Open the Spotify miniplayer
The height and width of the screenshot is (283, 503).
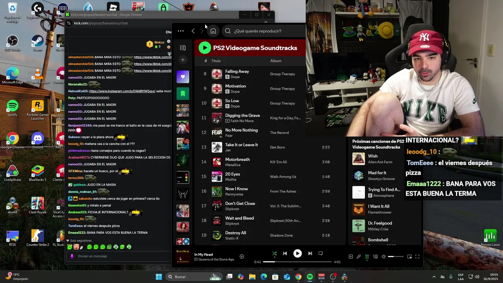409,257
